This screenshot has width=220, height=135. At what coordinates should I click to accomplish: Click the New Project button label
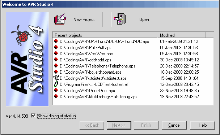[84, 19]
